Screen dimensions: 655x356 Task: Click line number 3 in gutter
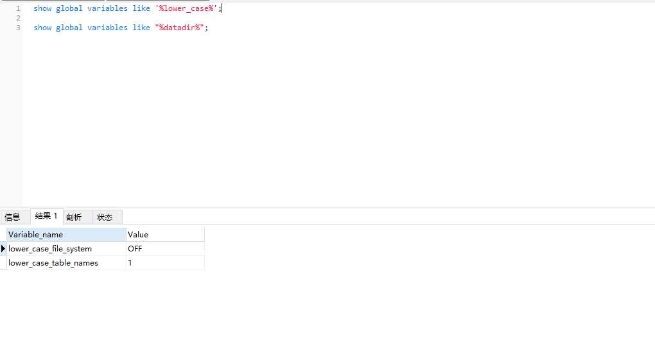click(18, 28)
